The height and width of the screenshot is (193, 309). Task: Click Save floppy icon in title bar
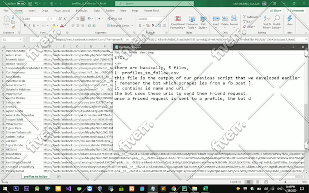pyautogui.click(x=30, y=4)
